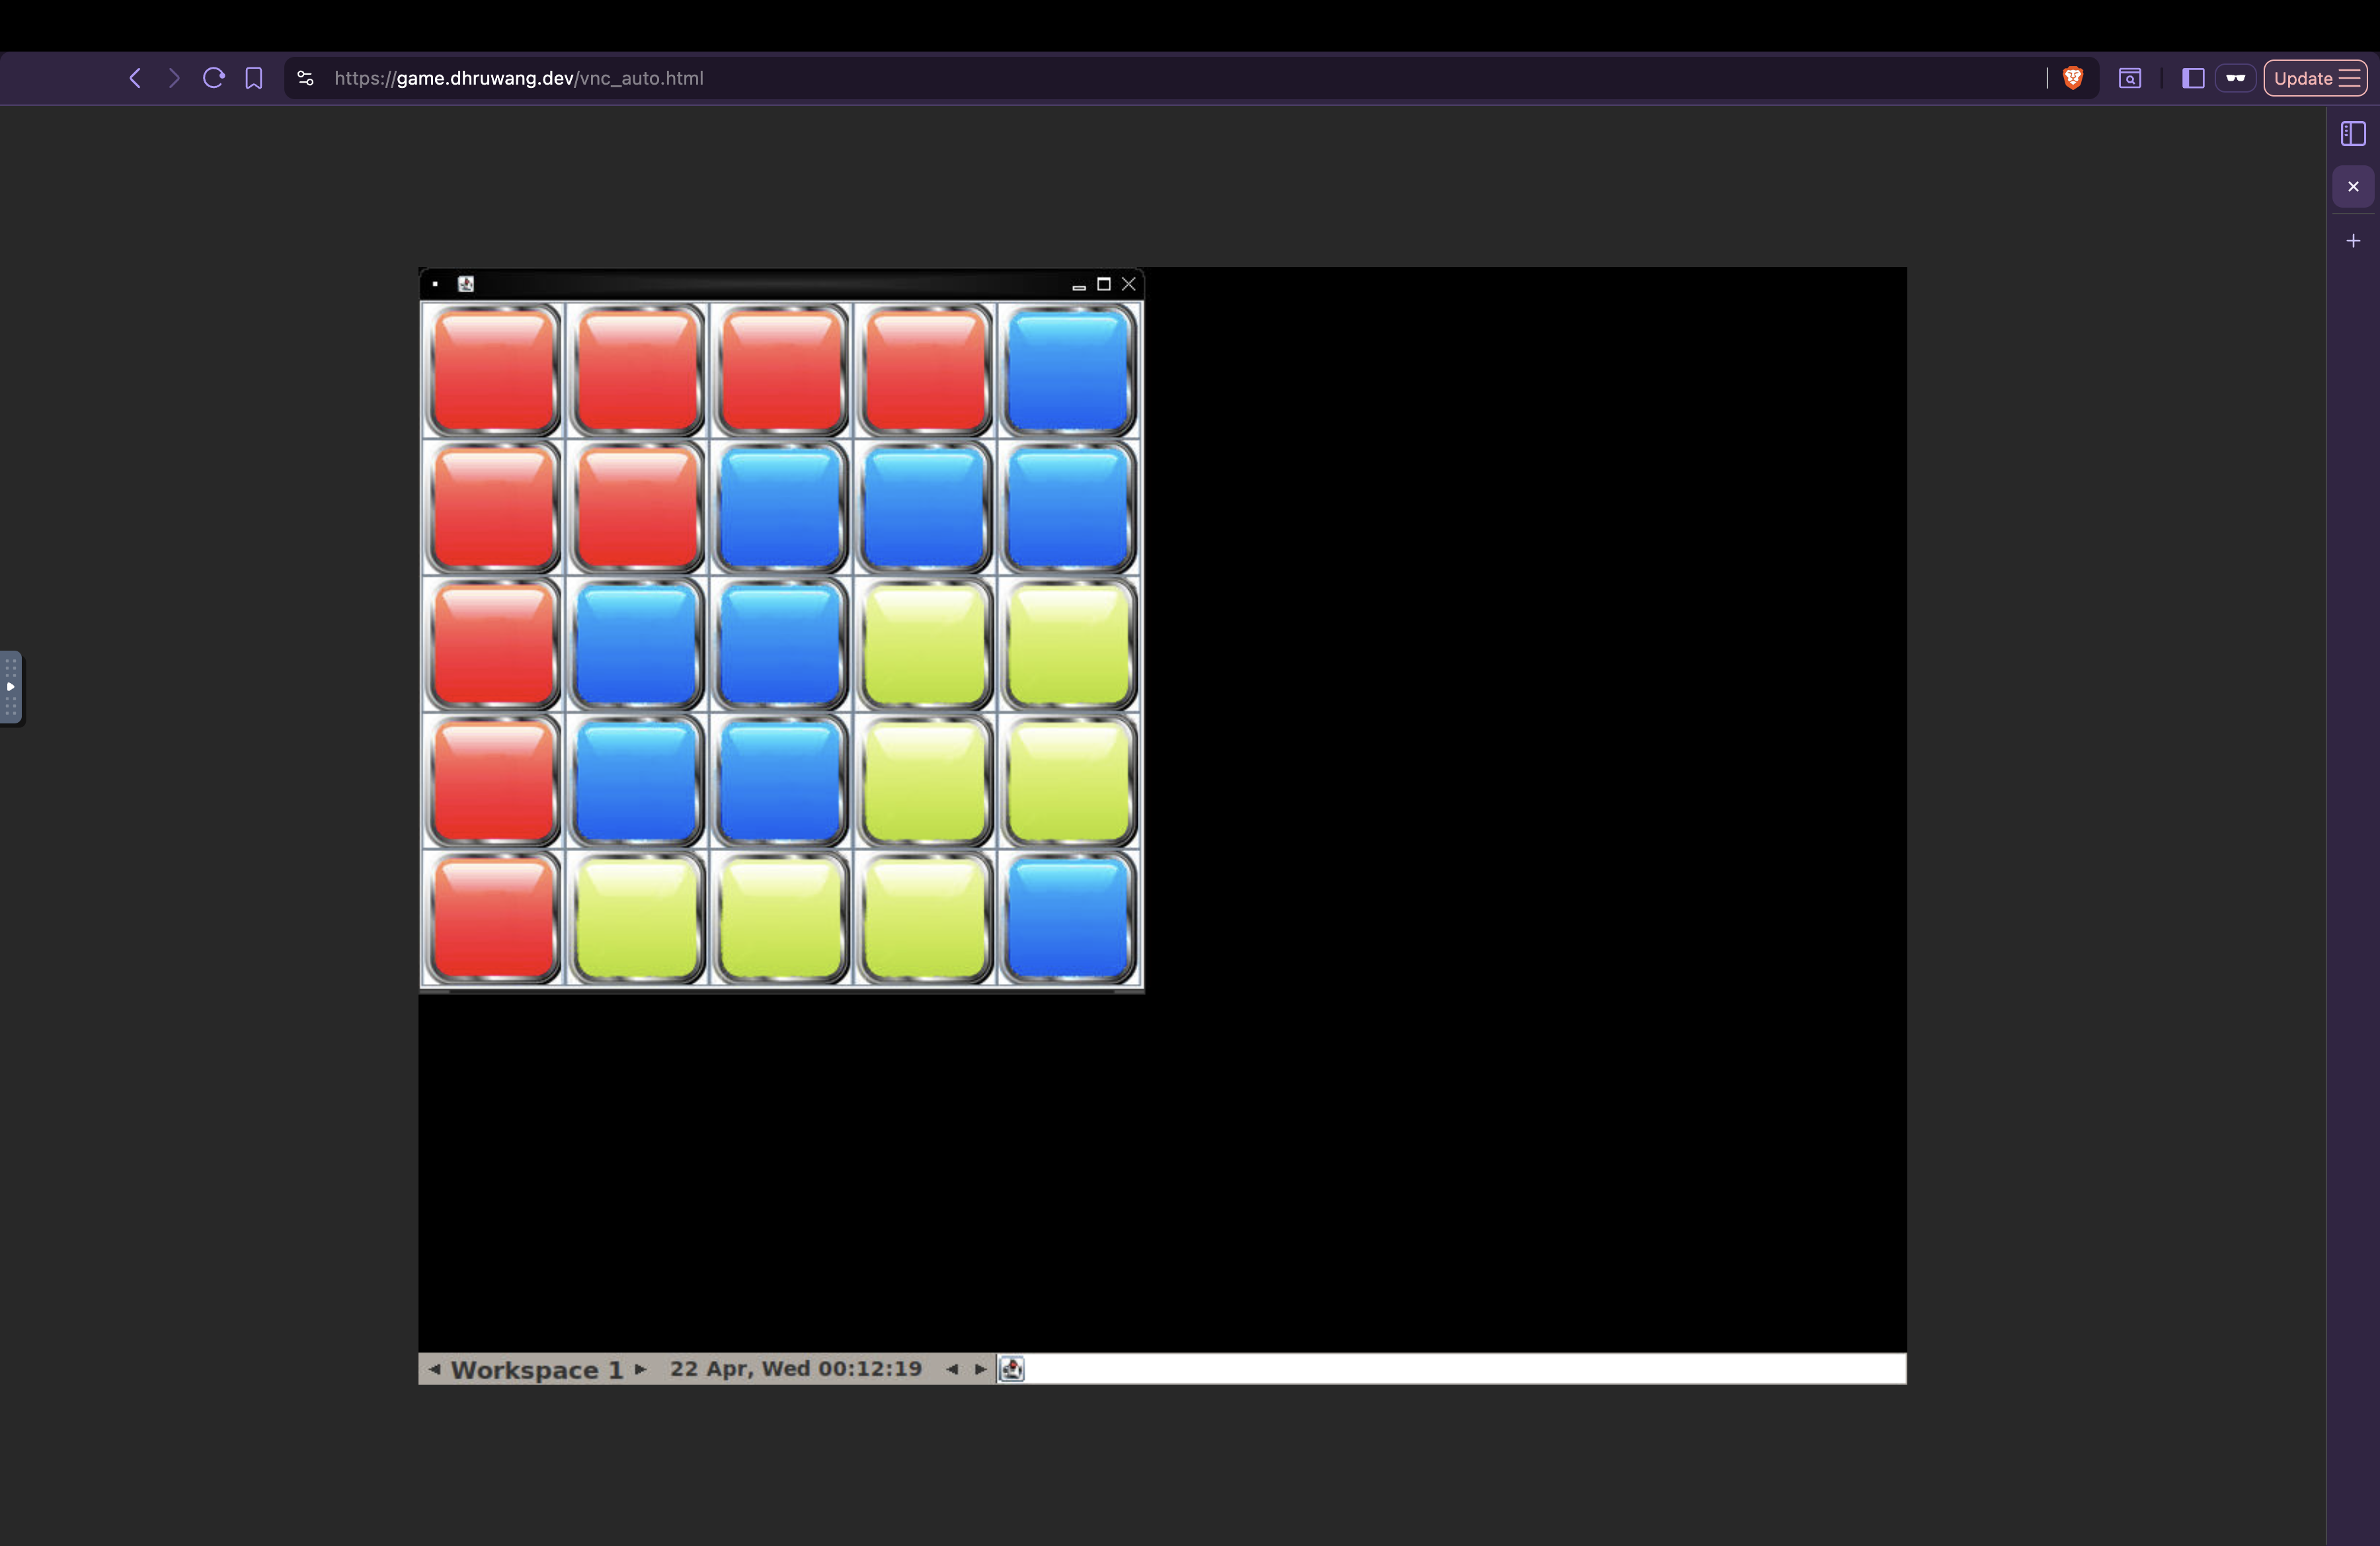The width and height of the screenshot is (2380, 1546).
Task: Switch to next workspace via right arrow after Workspace 1
Action: tap(641, 1369)
